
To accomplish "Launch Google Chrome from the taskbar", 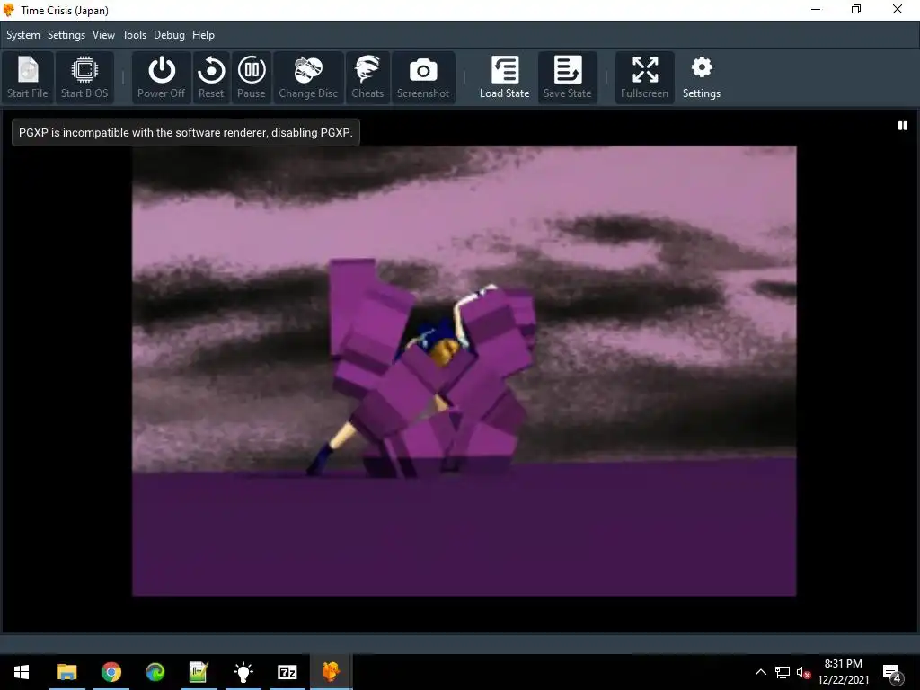I will coord(111,672).
